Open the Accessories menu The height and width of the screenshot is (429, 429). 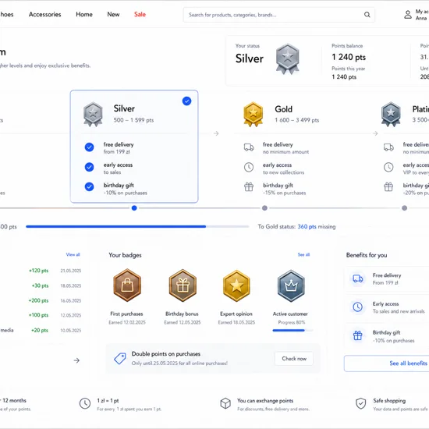pos(45,15)
